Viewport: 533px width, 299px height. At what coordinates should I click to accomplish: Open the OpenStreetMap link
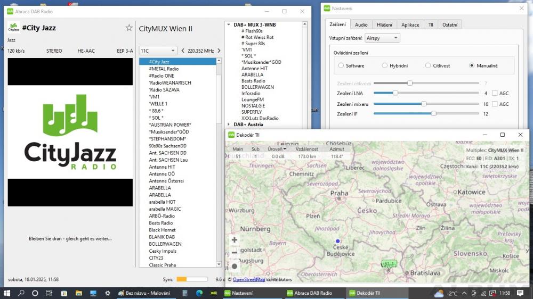click(249, 279)
